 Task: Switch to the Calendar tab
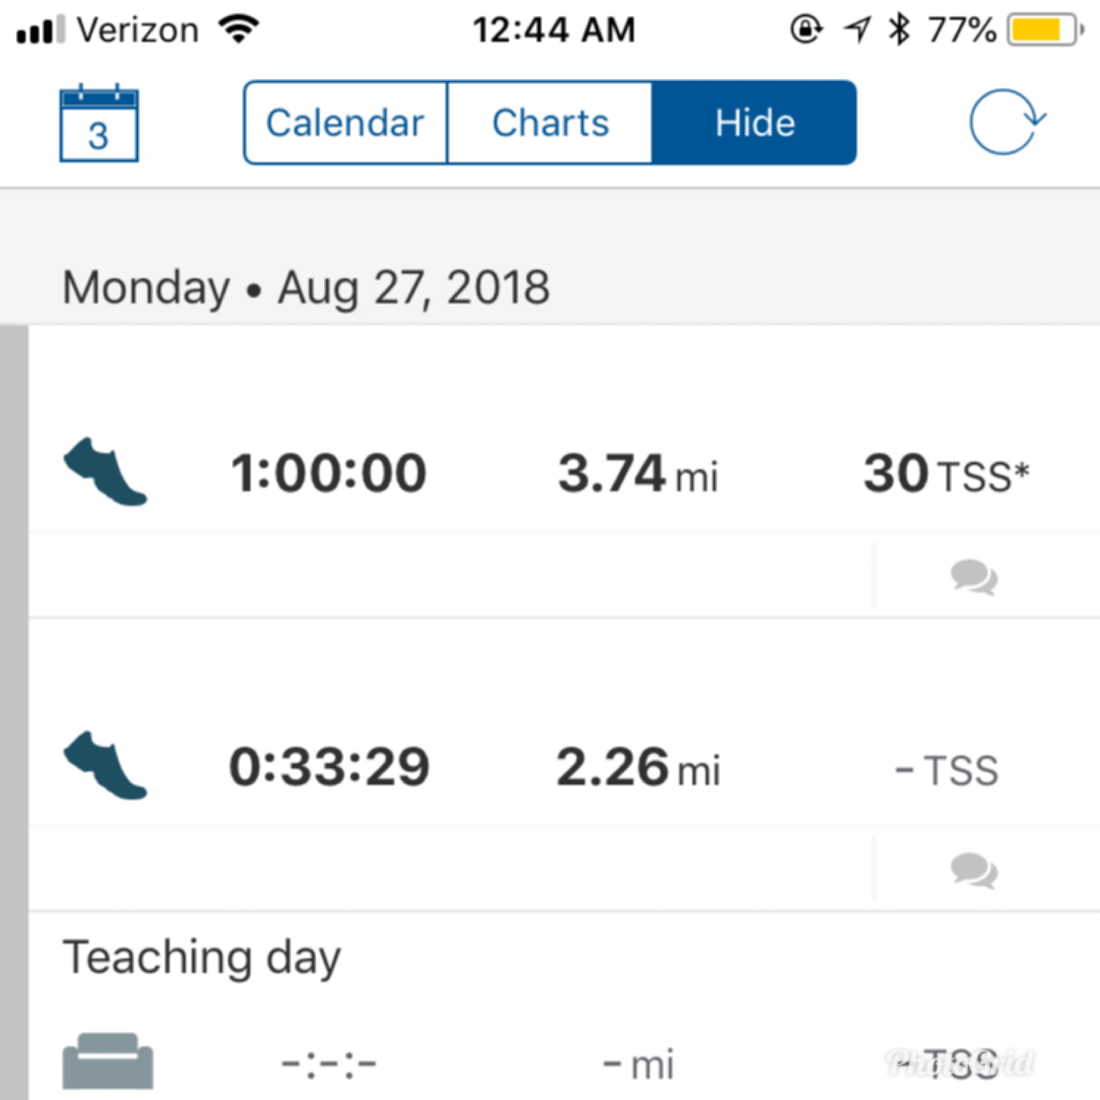[x=345, y=123]
